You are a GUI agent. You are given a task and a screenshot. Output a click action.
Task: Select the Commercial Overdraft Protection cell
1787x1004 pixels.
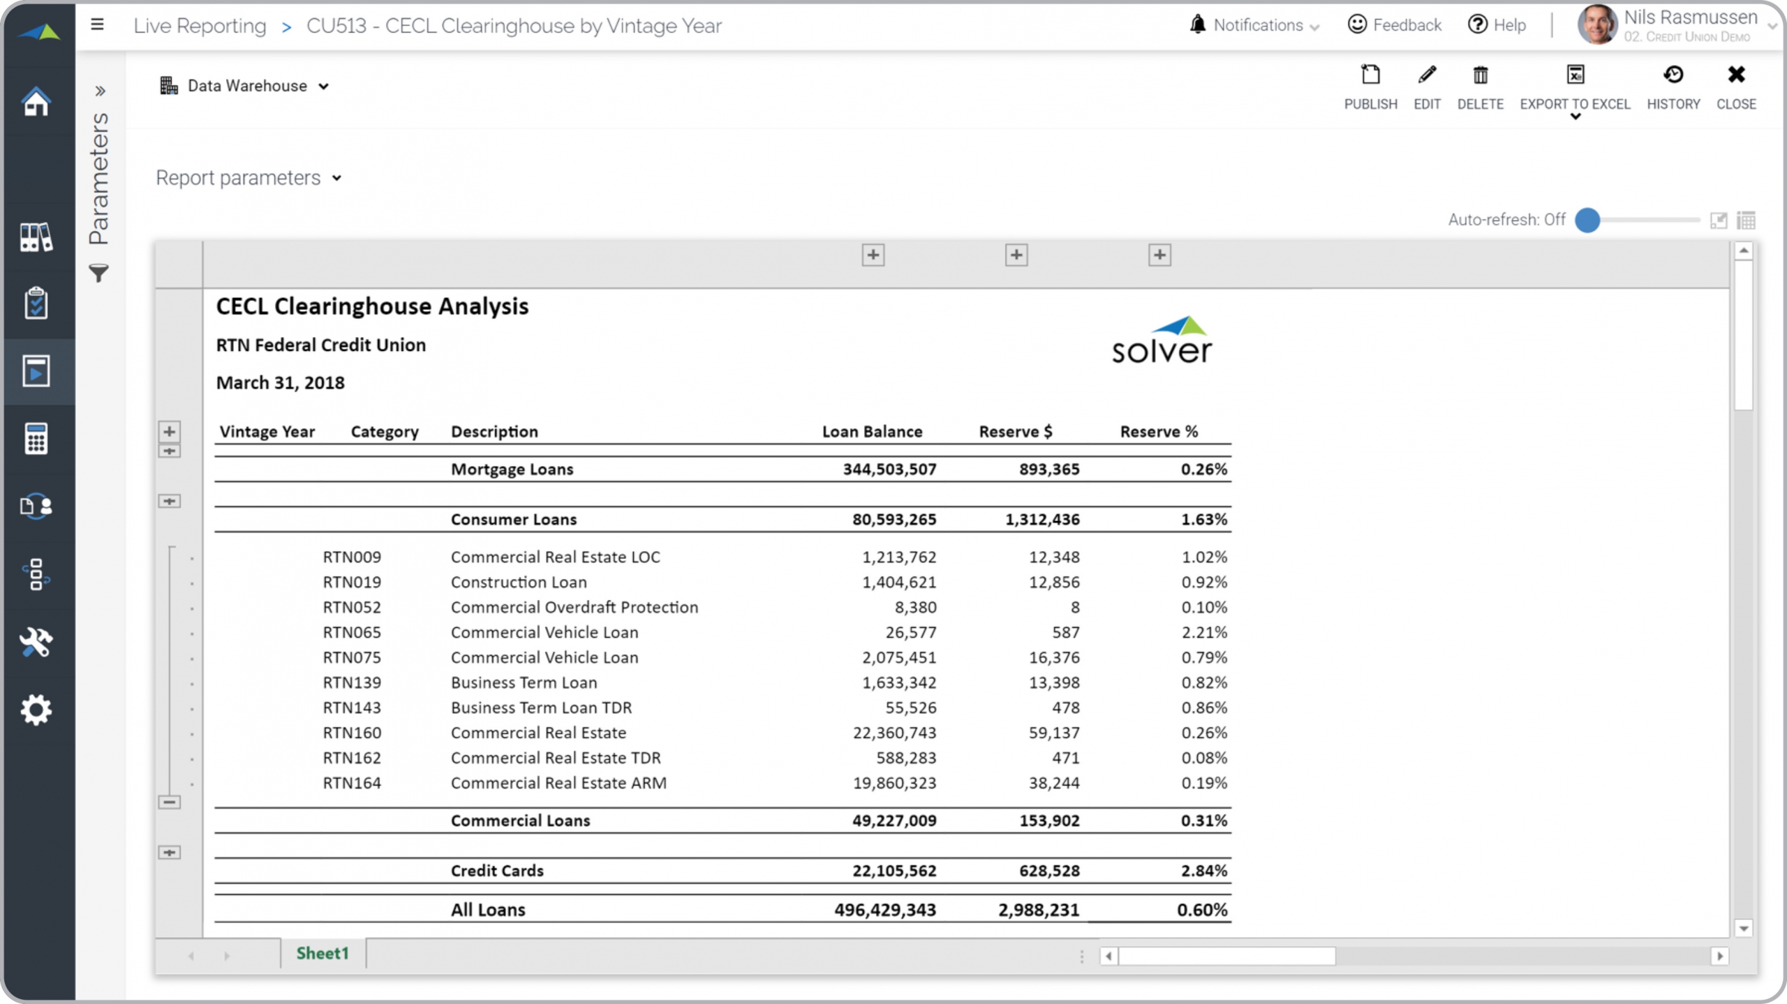[x=574, y=607]
